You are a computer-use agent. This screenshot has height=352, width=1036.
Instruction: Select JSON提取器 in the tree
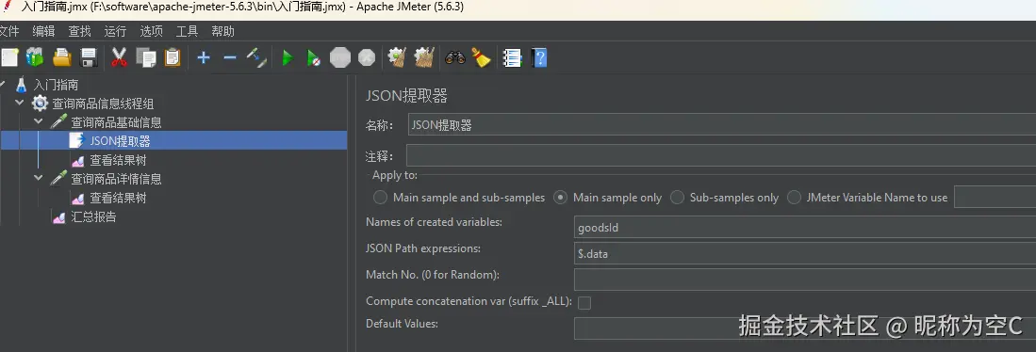(x=120, y=141)
